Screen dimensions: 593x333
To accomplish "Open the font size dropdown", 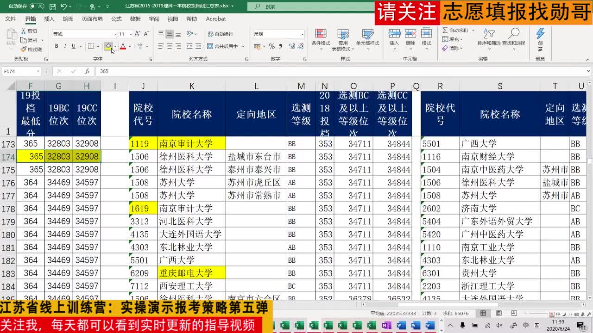I will point(131,34).
